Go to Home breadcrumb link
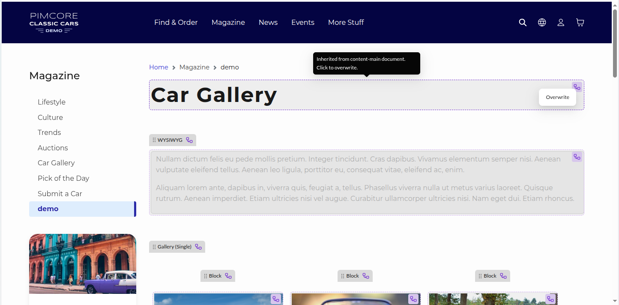This screenshot has width=619, height=305. 158,67
